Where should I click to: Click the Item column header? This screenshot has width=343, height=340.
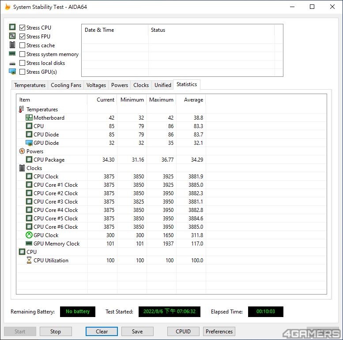tap(52, 100)
